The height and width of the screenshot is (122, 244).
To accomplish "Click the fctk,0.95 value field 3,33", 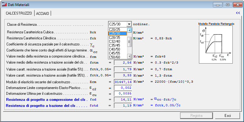I will click(x=123, y=75).
